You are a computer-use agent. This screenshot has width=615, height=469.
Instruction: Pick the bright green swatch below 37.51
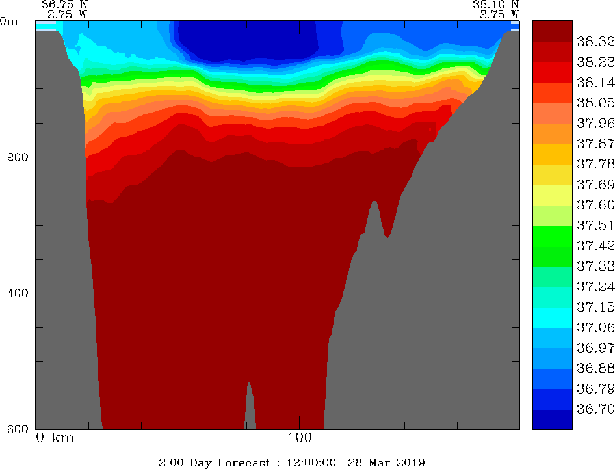[552, 236]
